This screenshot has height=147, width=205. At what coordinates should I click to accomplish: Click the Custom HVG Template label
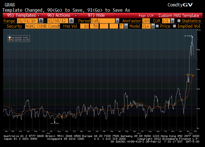[179, 16]
